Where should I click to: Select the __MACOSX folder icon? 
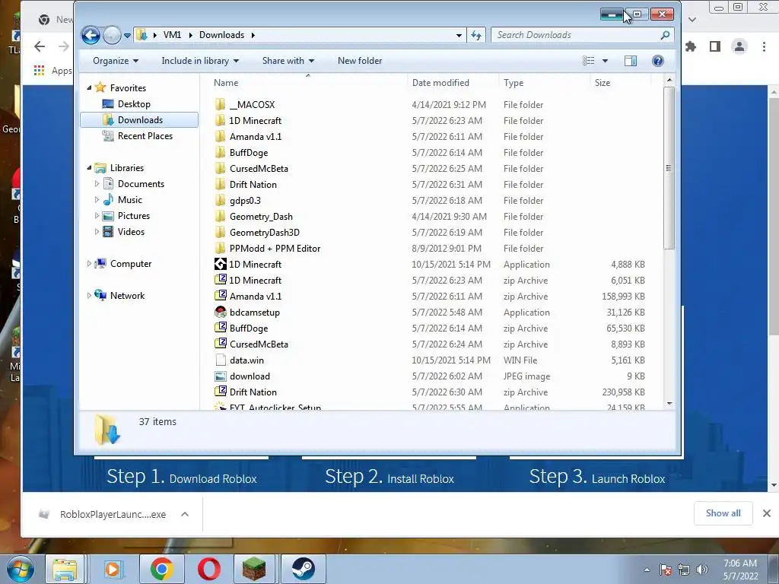[x=220, y=104]
